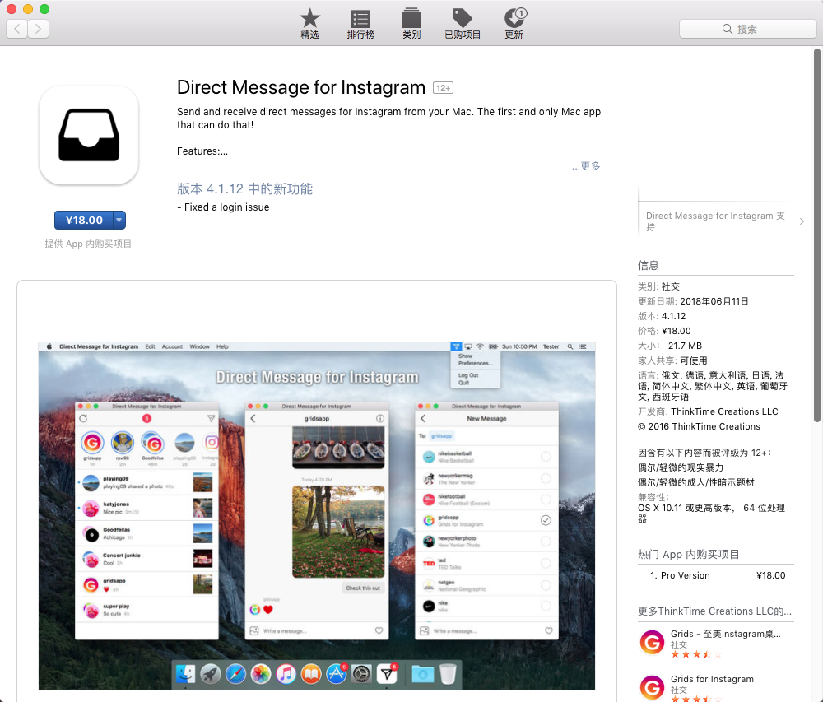The height and width of the screenshot is (702, 823).
Task: Click the Photos icon in screenshot dock
Action: pos(261,674)
